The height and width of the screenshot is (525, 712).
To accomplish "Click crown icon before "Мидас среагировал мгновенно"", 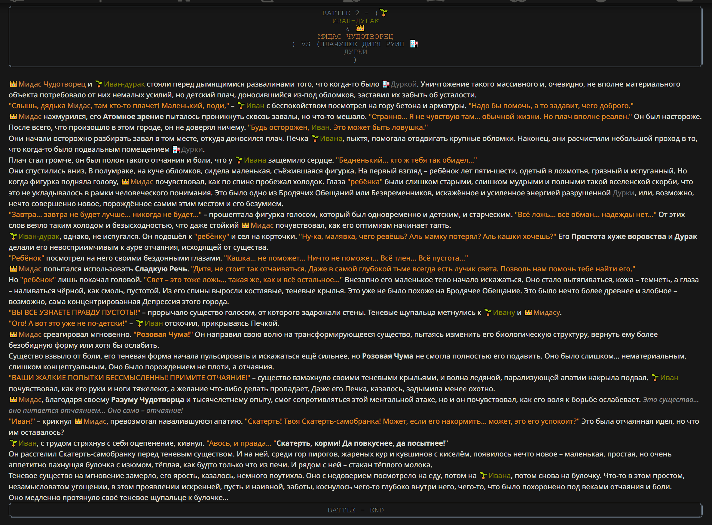I will 13,334.
